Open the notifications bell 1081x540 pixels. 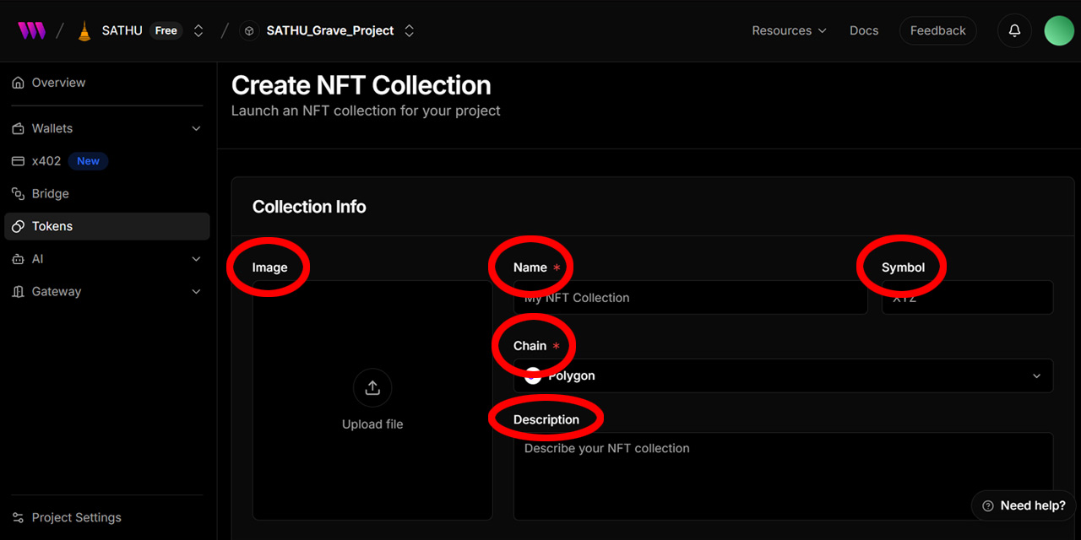point(1014,30)
